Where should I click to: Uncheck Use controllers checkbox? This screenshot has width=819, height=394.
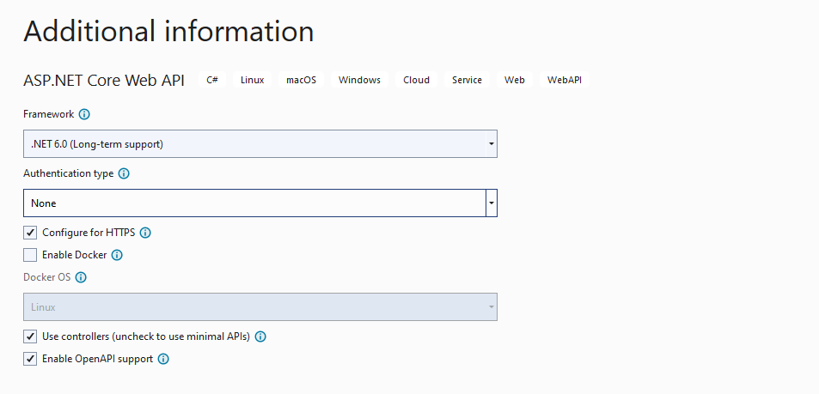30,336
